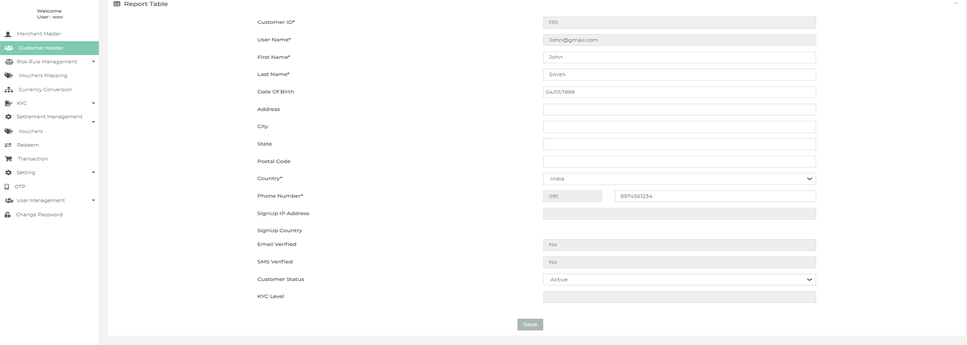Click the Risk Rule Management scales icon
967x345 pixels.
[9, 62]
